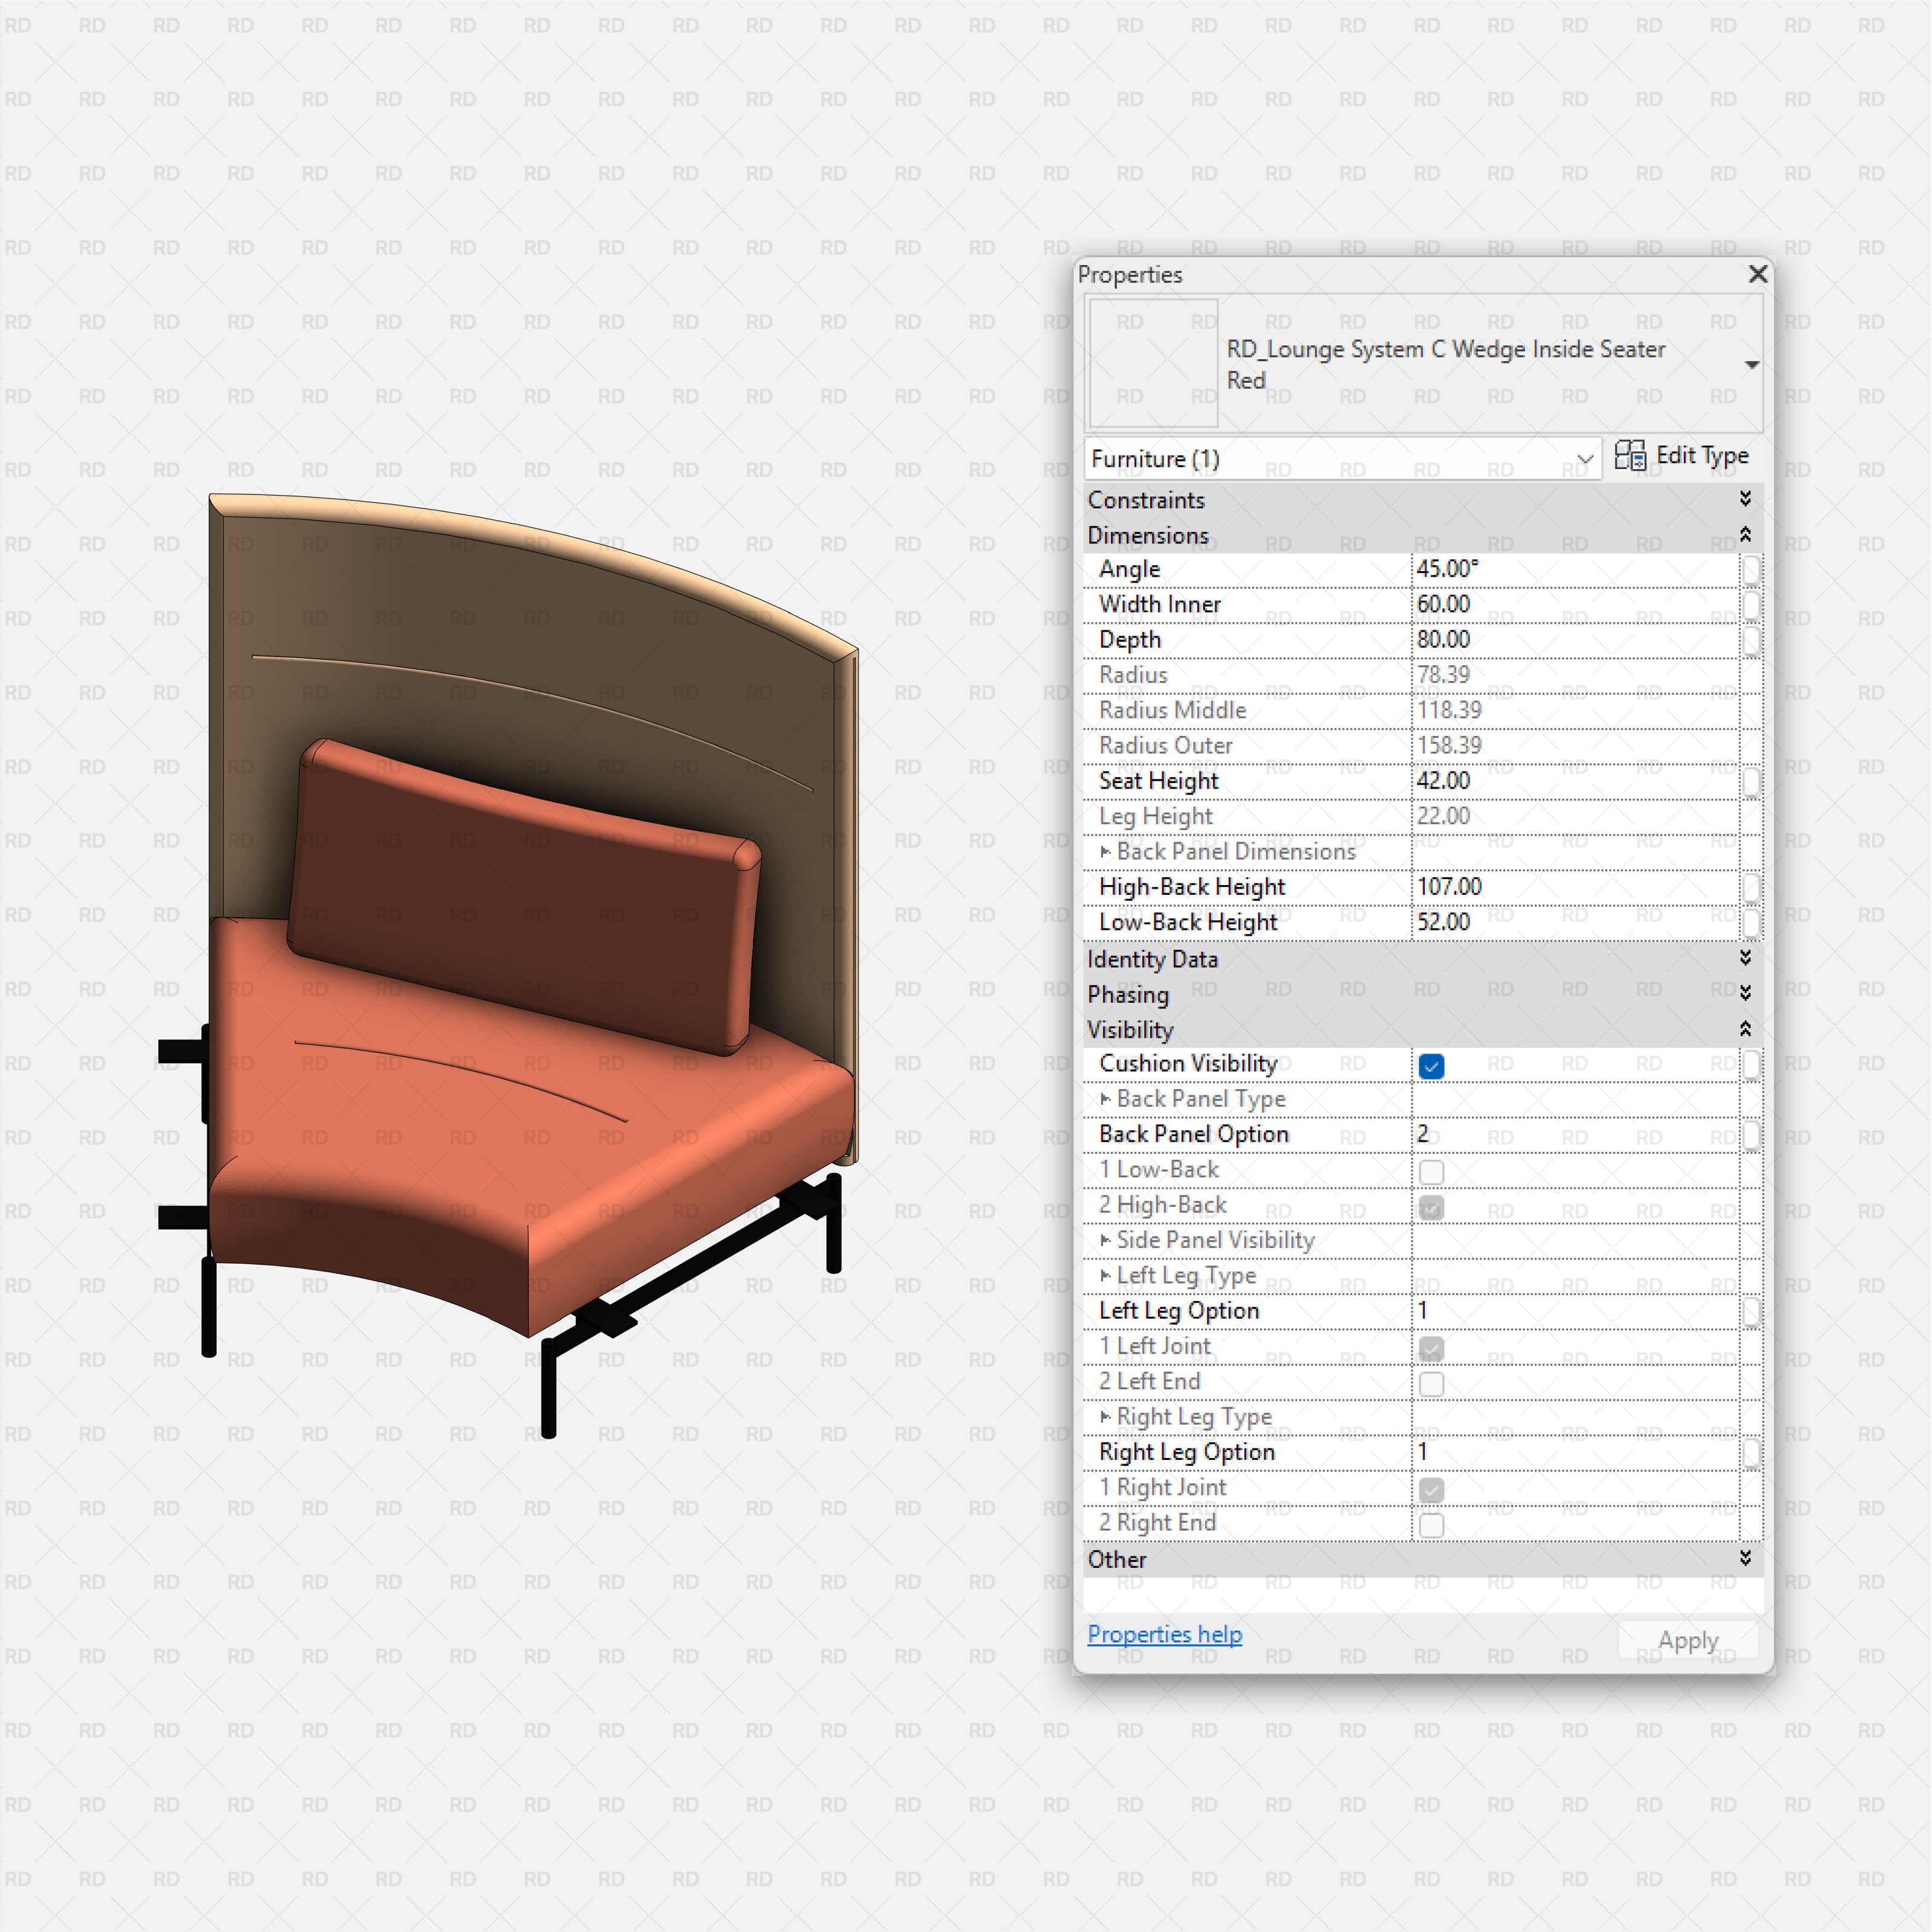Viewport: 1932px width, 1932px height.
Task: Click the associate parameter button beside Depth
Action: coord(1751,640)
